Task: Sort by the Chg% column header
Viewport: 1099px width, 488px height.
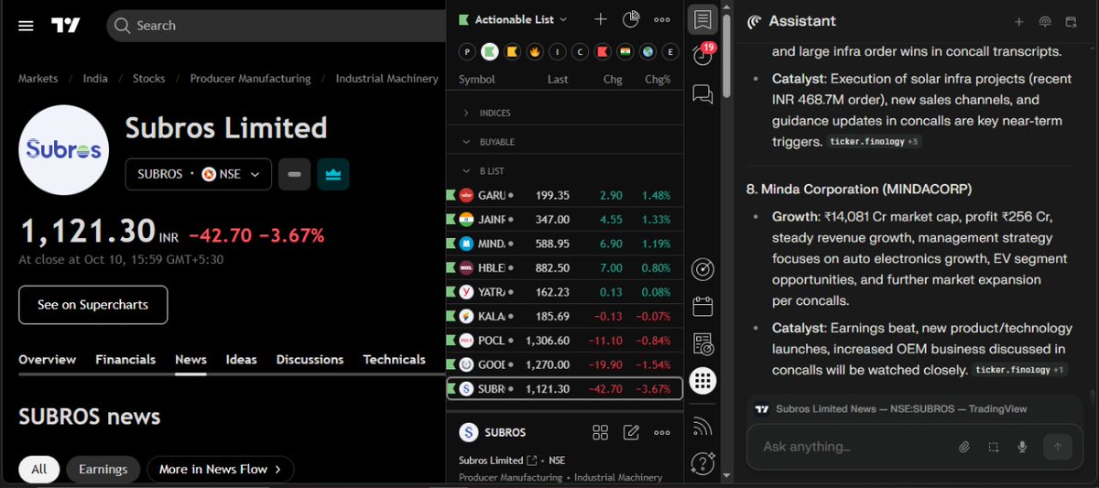Action: (x=658, y=80)
